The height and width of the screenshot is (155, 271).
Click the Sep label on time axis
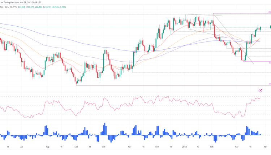coord(76,147)
